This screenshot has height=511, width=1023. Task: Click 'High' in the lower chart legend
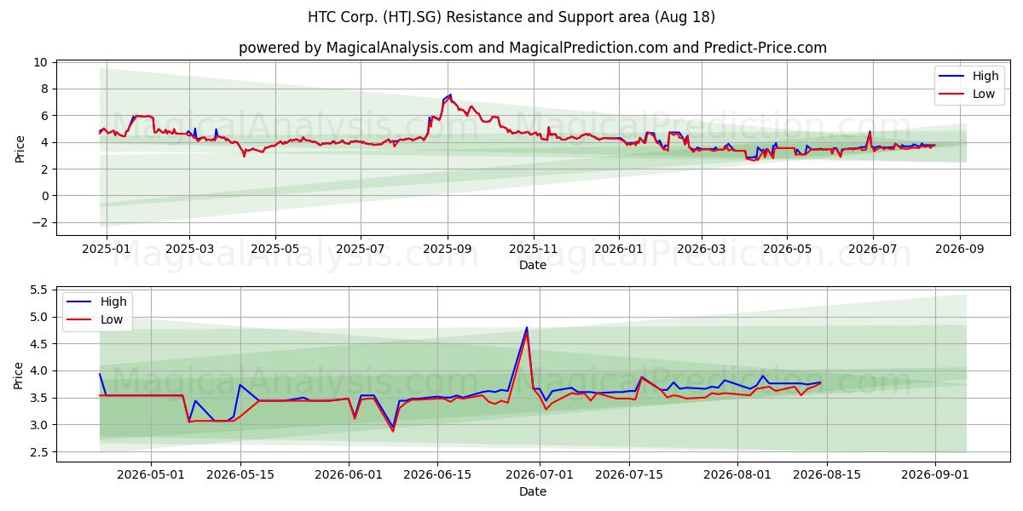coord(113,301)
